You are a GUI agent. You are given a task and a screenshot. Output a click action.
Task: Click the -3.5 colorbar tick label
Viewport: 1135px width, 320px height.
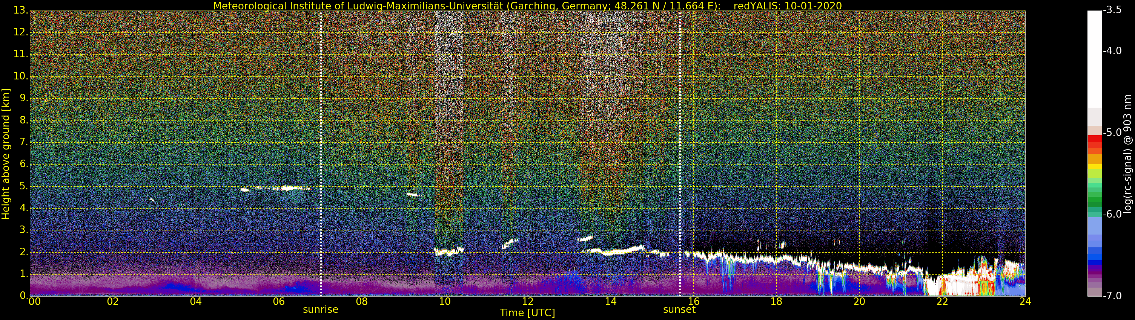1112,10
